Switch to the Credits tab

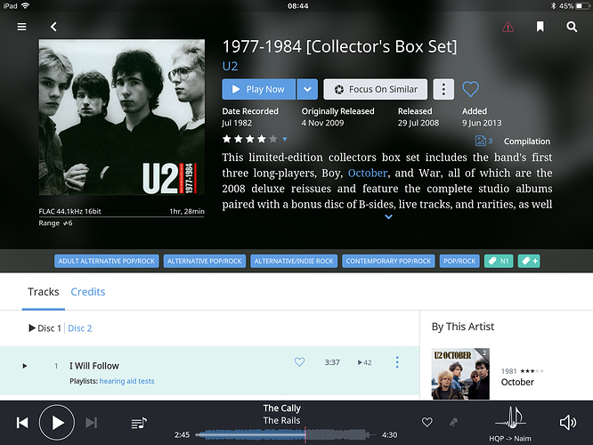[x=88, y=292]
